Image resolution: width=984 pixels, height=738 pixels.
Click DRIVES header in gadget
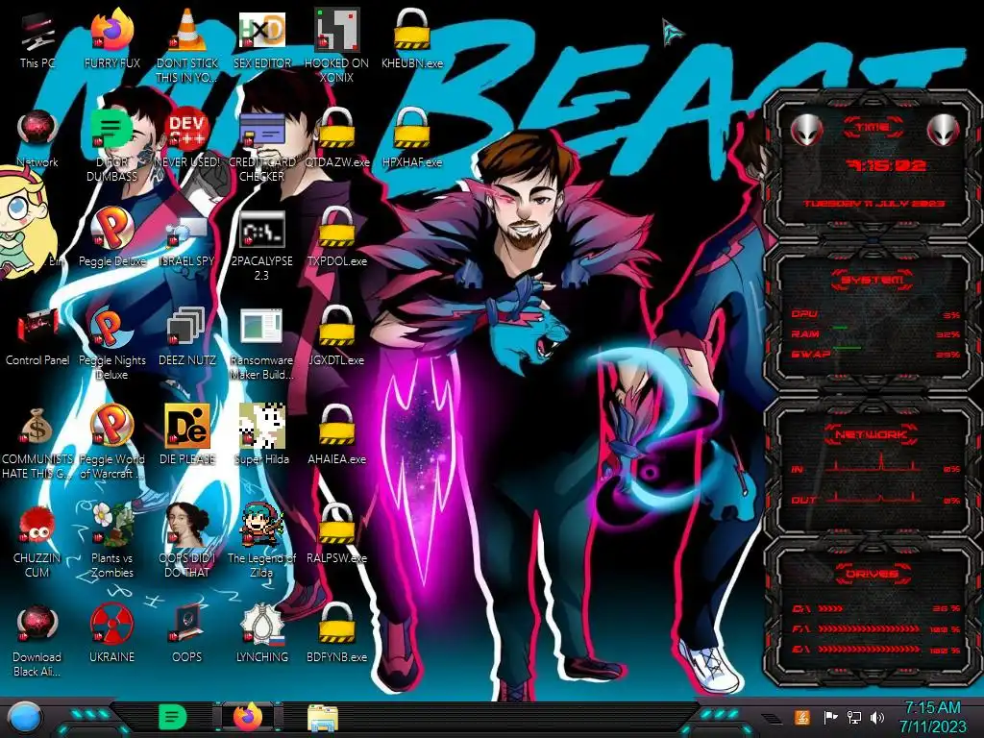pos(872,573)
